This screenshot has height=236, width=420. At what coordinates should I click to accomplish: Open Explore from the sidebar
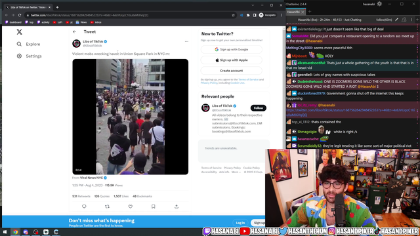[x=28, y=44]
